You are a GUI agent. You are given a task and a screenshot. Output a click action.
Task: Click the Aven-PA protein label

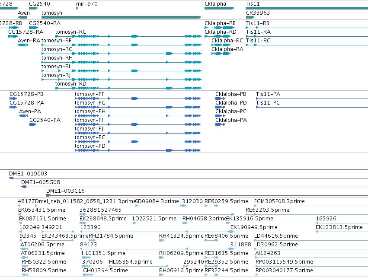pyautogui.click(x=30, y=111)
